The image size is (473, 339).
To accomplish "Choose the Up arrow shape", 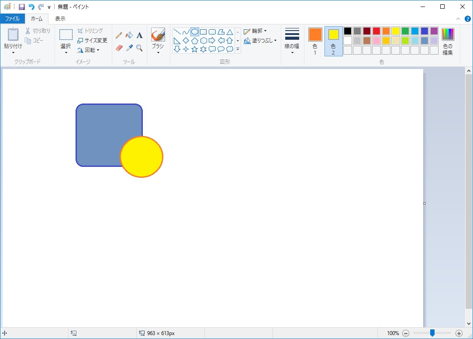I will pyautogui.click(x=230, y=41).
